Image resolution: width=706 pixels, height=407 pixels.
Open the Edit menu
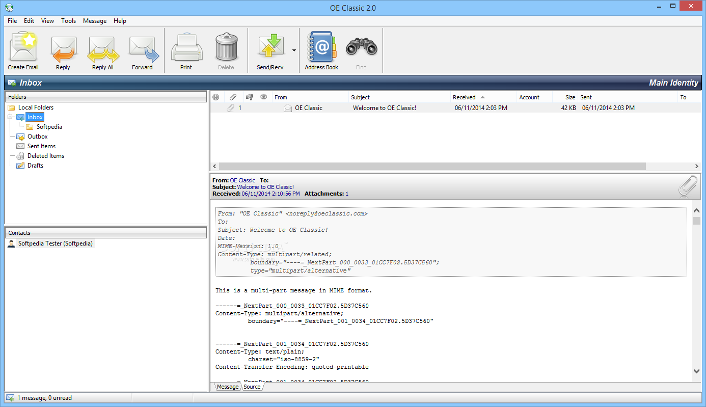29,21
